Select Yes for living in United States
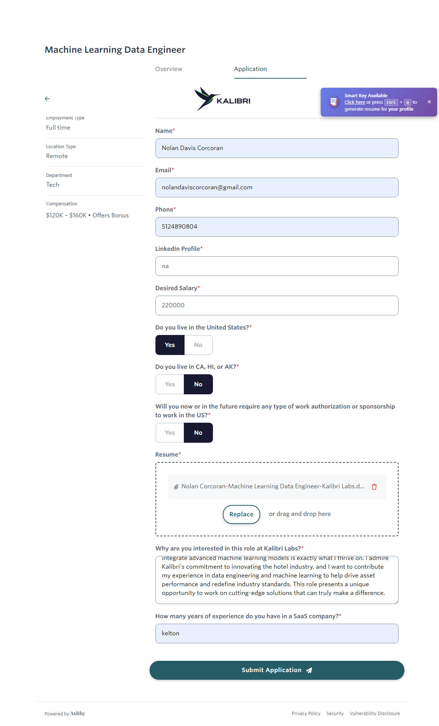 click(x=170, y=345)
